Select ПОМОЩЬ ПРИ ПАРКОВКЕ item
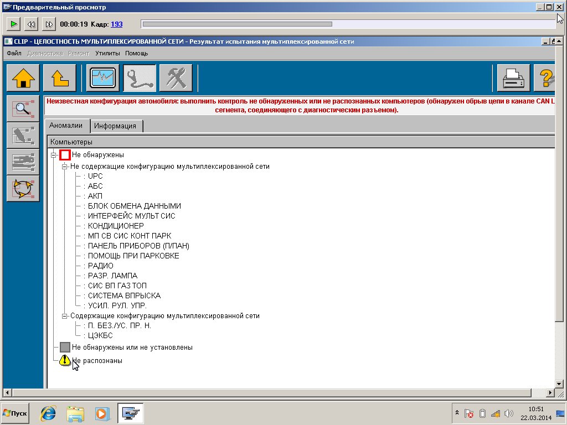Image resolution: width=567 pixels, height=425 pixels. [133, 256]
